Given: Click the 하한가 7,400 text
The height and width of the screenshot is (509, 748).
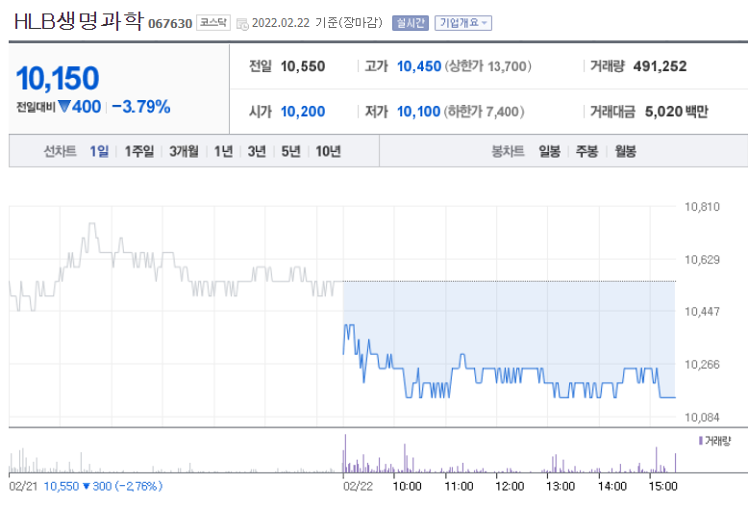Looking at the screenshot, I should tap(485, 112).
